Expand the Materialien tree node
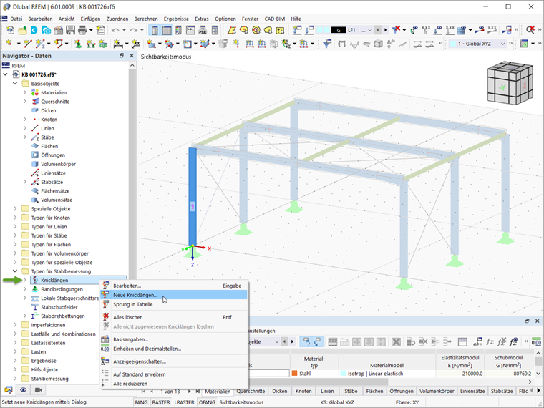The height and width of the screenshot is (408, 544). coord(24,92)
